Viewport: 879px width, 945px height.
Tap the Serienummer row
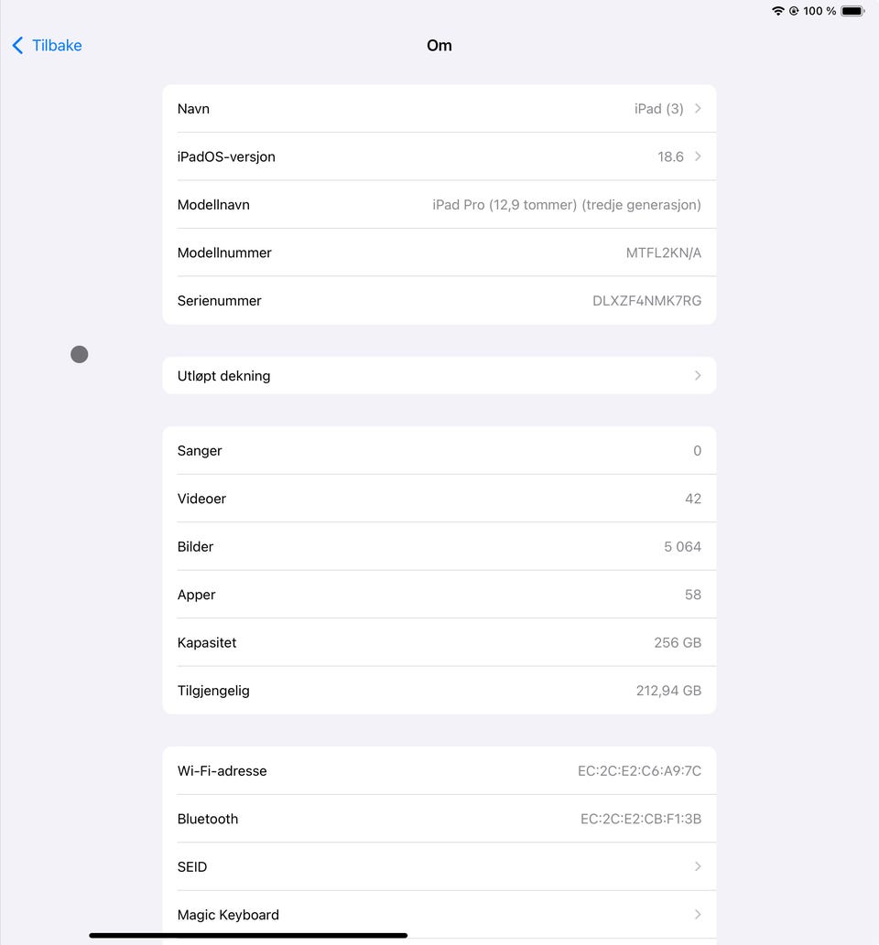point(439,301)
